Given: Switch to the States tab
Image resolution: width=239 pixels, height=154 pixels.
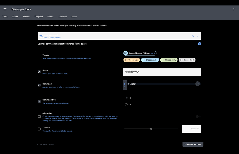Looking at the screenshot, I should 15,16.
